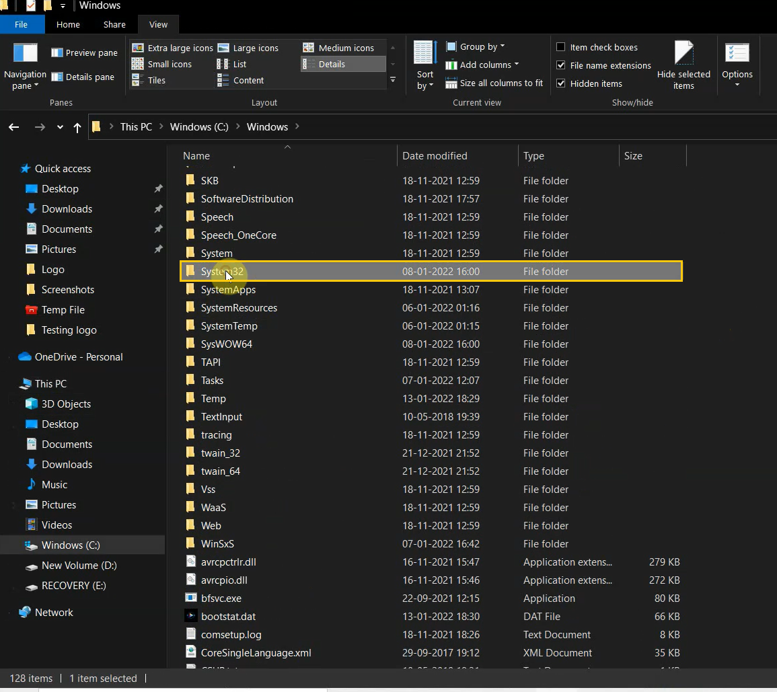
Task: Open the Group by dropdown
Action: point(478,46)
